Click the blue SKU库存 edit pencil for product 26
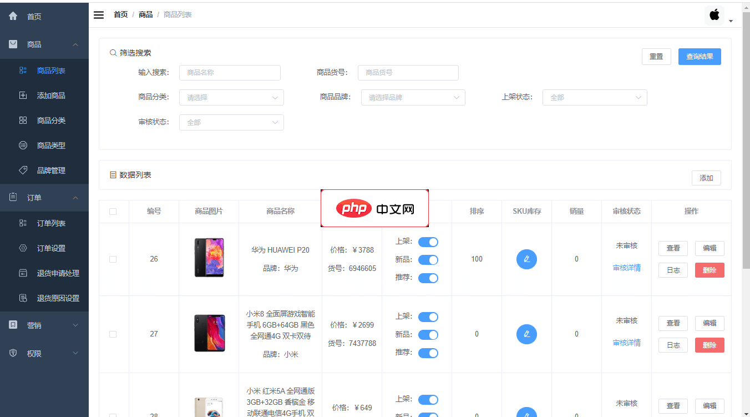This screenshot has height=417, width=750. click(x=526, y=259)
